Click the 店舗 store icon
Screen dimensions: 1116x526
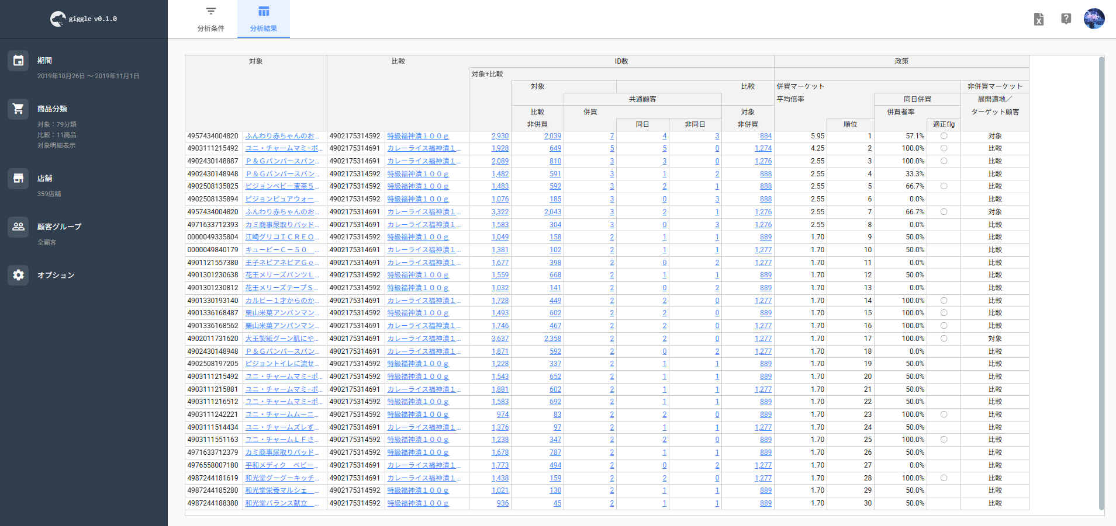pos(18,179)
